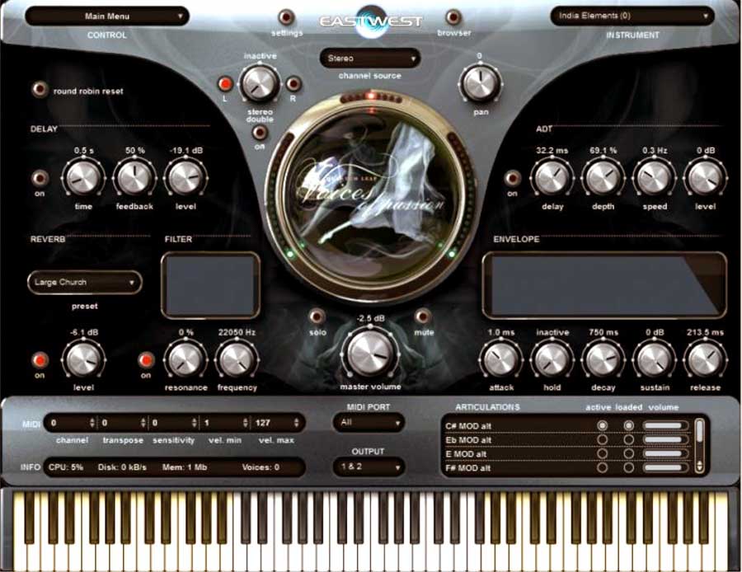Toggle active radio for C# MOD alt
Image resolution: width=742 pixels, height=572 pixels.
[602, 425]
